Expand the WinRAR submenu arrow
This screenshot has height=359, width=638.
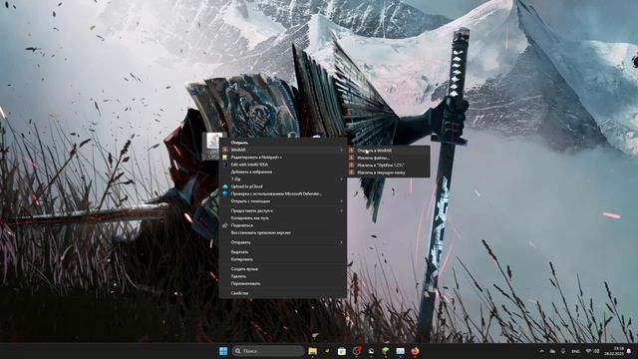(x=341, y=150)
